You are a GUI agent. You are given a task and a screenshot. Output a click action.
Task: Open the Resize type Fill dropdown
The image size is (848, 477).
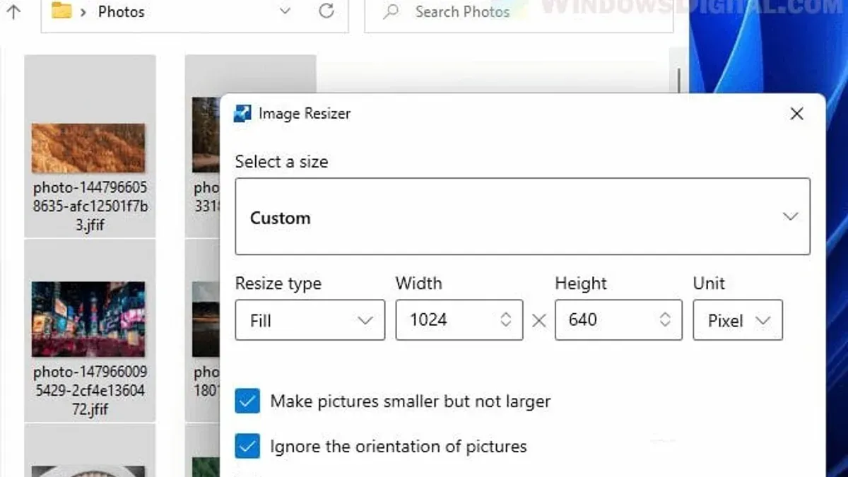(x=310, y=320)
